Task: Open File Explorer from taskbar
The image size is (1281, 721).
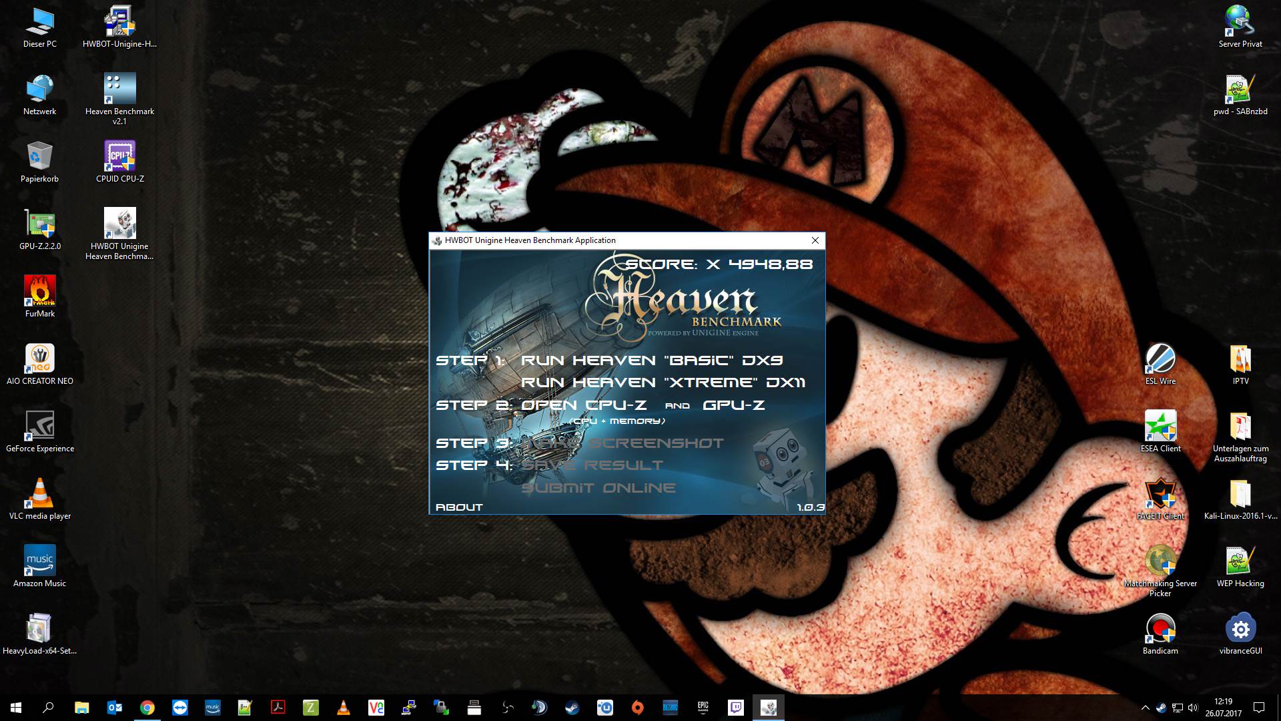Action: click(x=81, y=708)
